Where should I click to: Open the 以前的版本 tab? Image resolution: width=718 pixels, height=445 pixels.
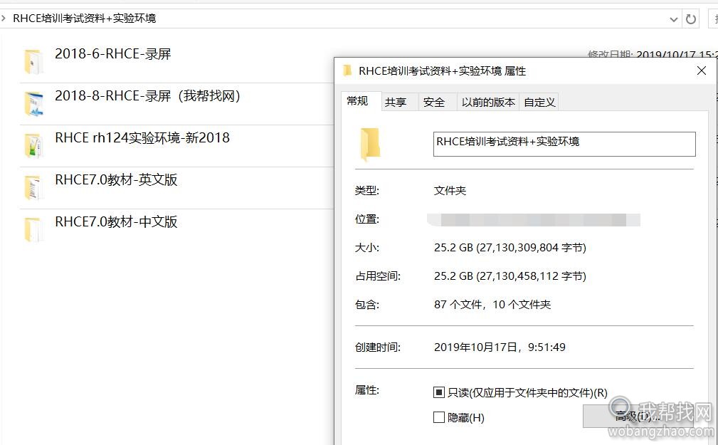coord(488,103)
